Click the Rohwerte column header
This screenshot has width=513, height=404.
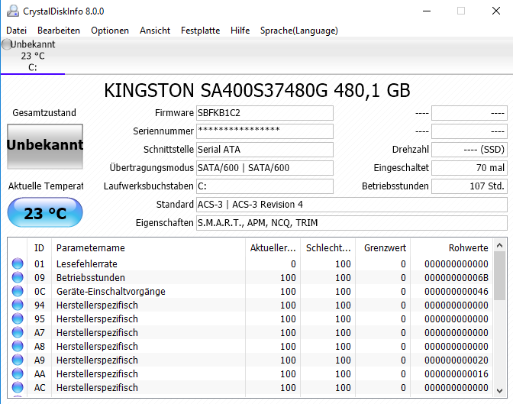(452, 248)
